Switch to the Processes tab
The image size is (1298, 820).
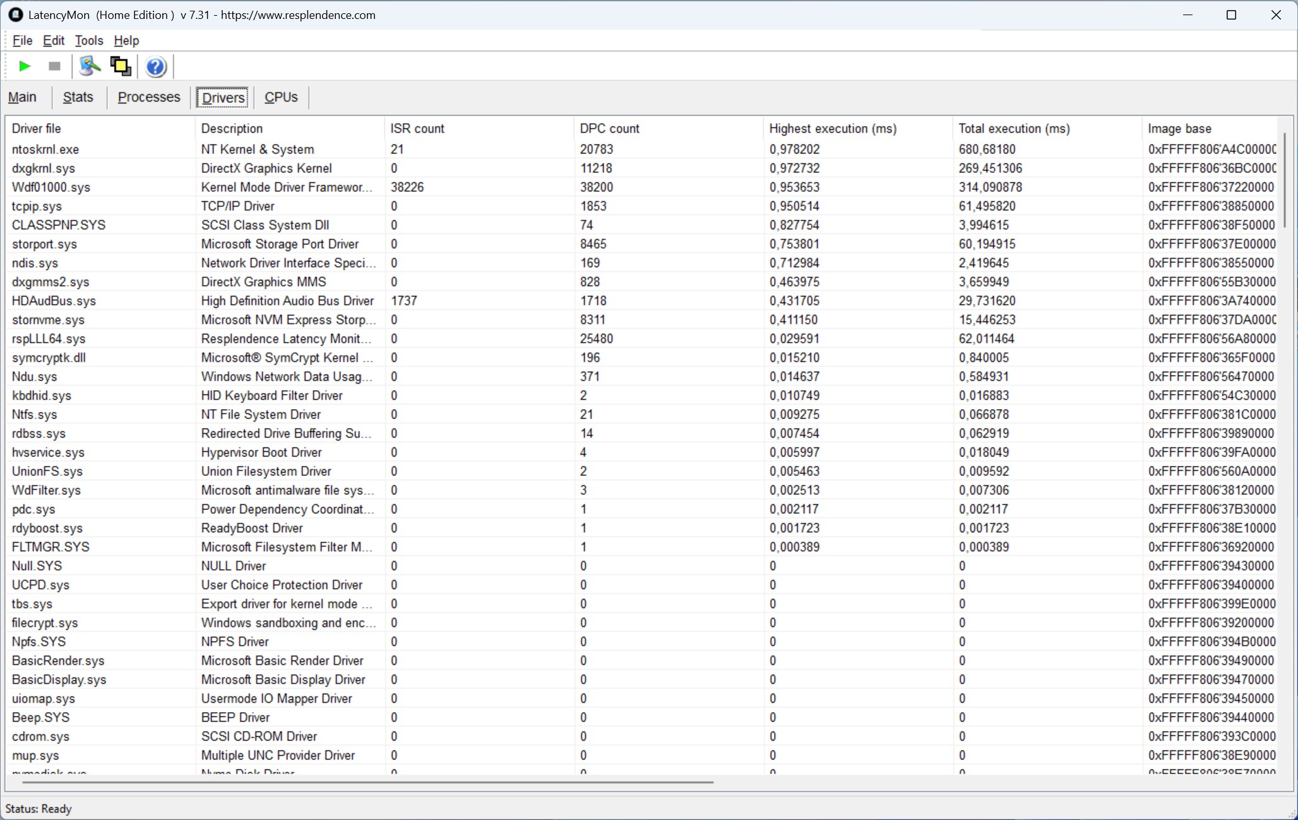click(x=149, y=97)
